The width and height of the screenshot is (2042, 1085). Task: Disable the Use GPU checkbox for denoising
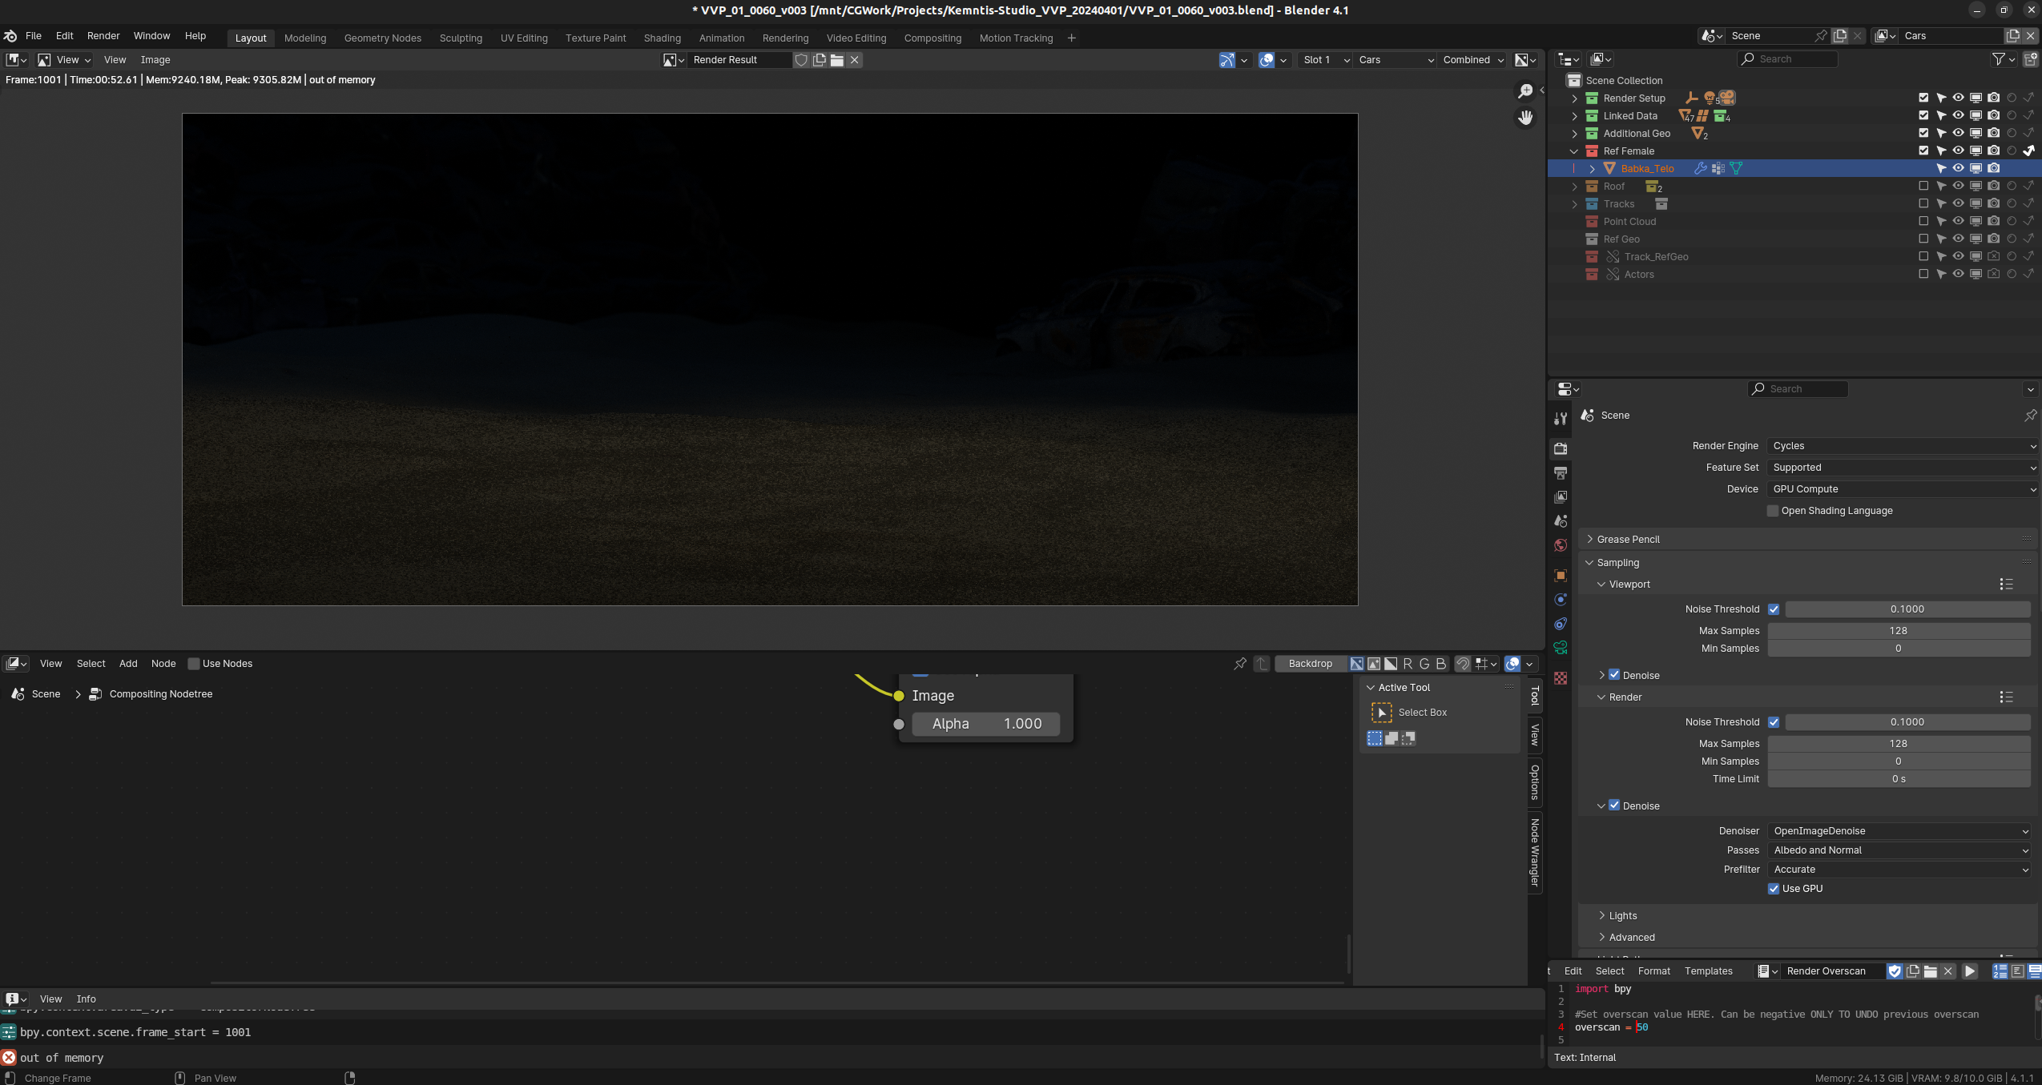pyautogui.click(x=1774, y=889)
